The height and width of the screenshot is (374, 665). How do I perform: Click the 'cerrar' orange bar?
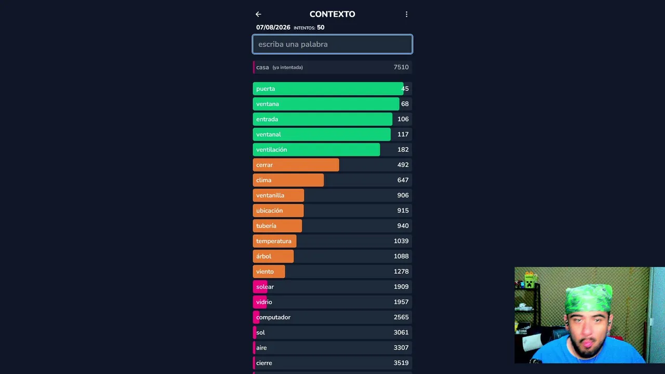[x=332, y=165]
